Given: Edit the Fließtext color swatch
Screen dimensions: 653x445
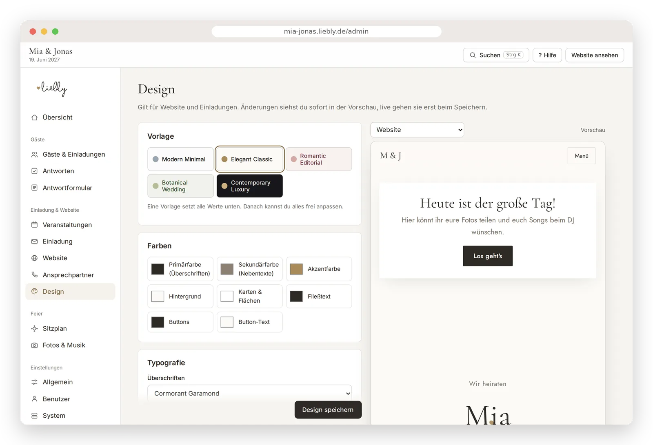Looking at the screenshot, I should pos(296,296).
